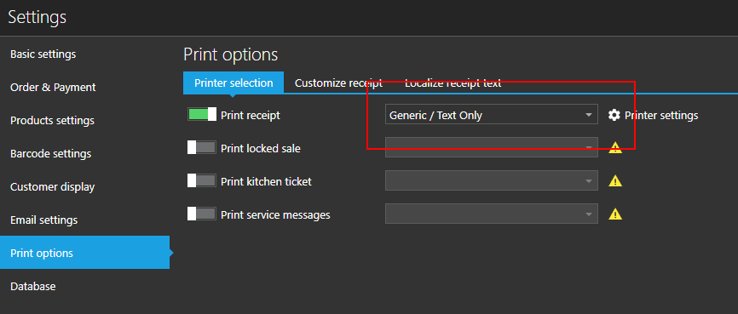This screenshot has width=738, height=314.
Task: Click warning icon beside Print kitchen ticket
Action: click(x=615, y=181)
